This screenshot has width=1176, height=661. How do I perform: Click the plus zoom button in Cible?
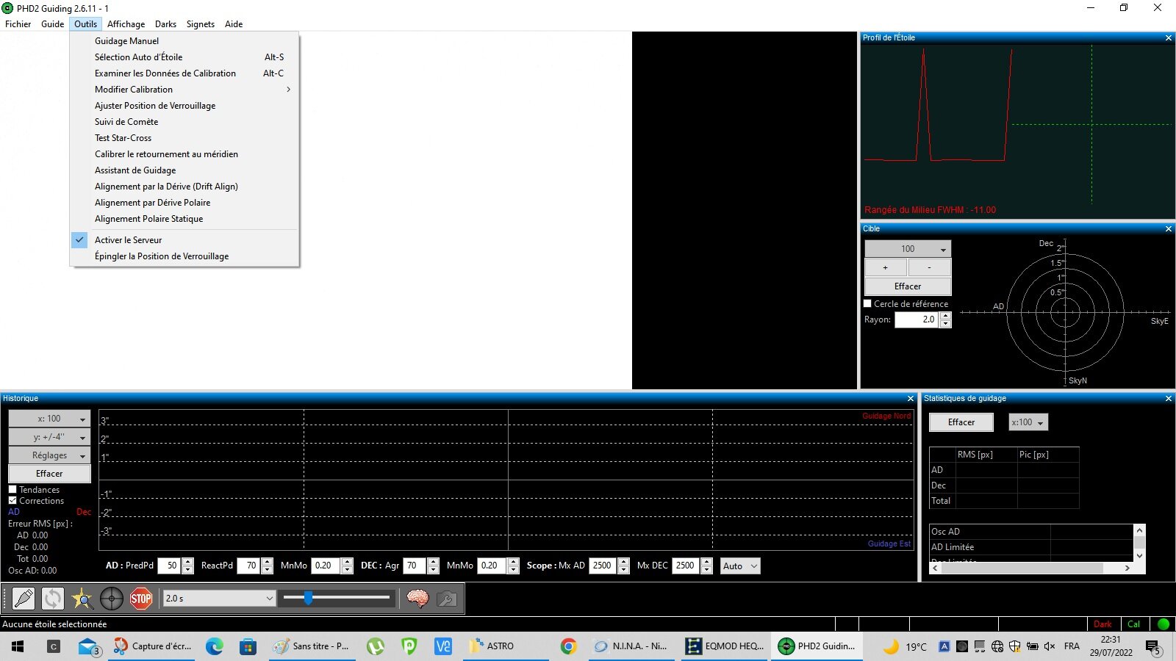tap(886, 267)
